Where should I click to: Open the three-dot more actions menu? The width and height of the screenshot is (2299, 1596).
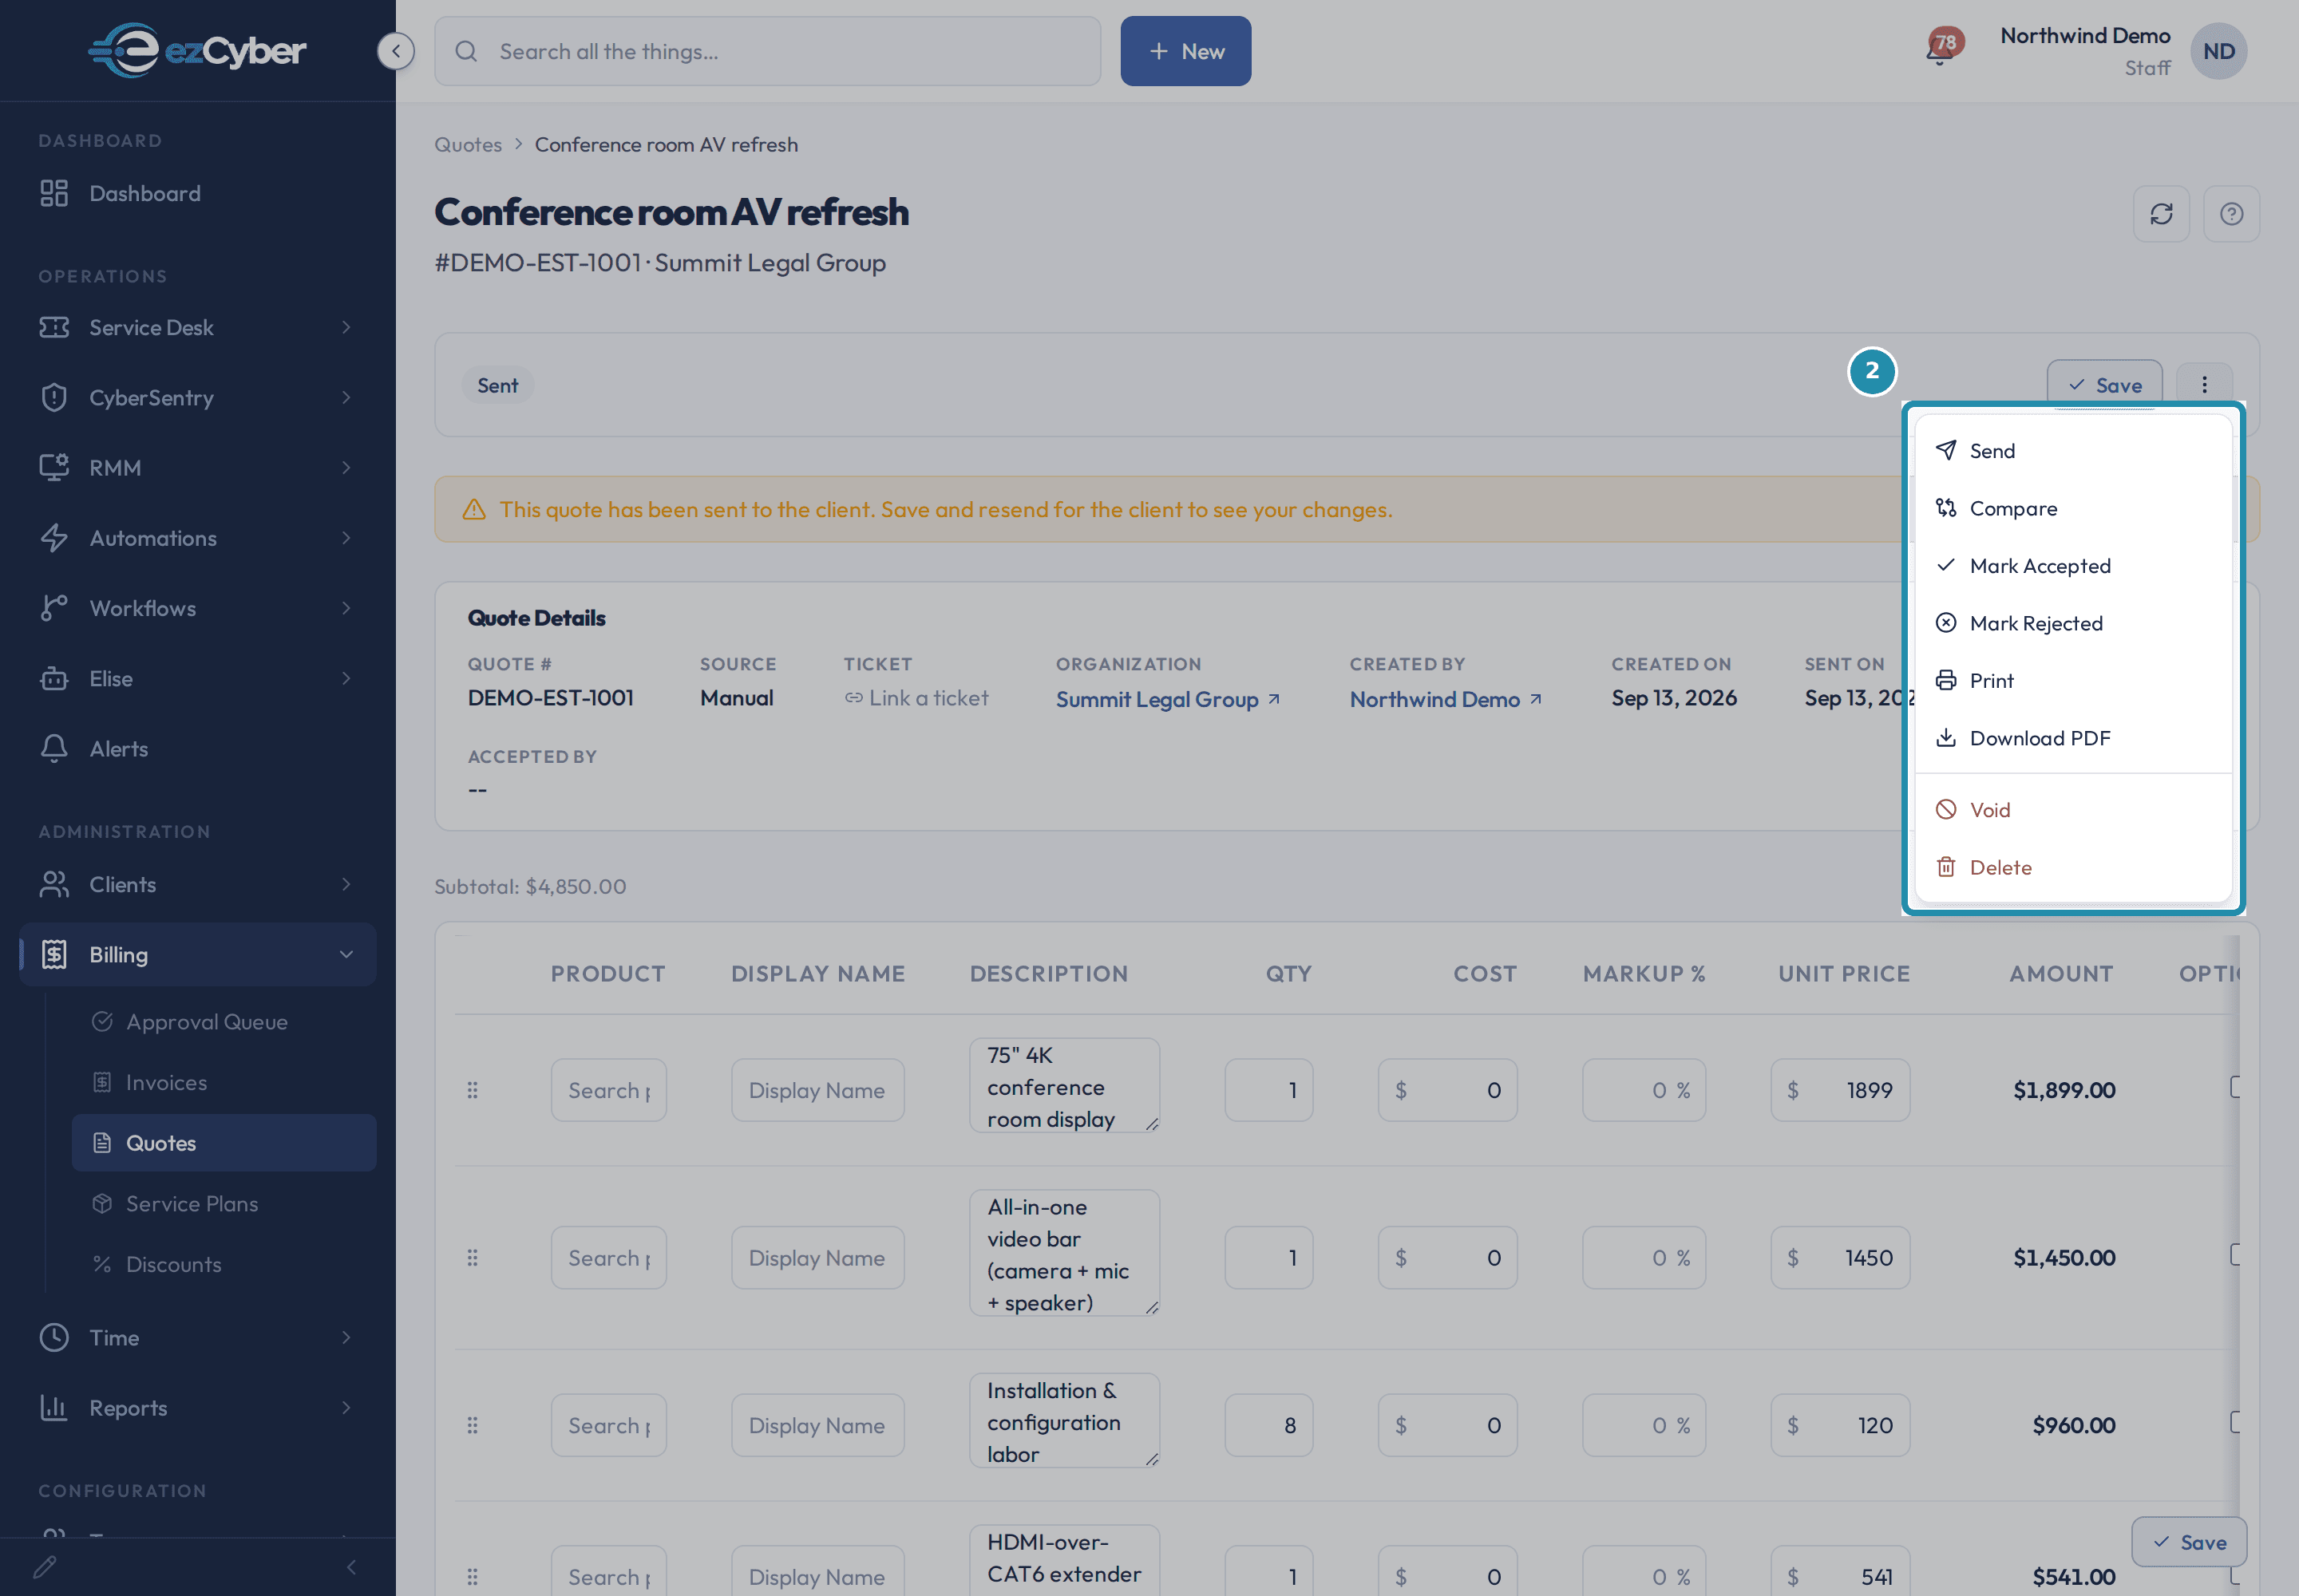click(x=2204, y=385)
